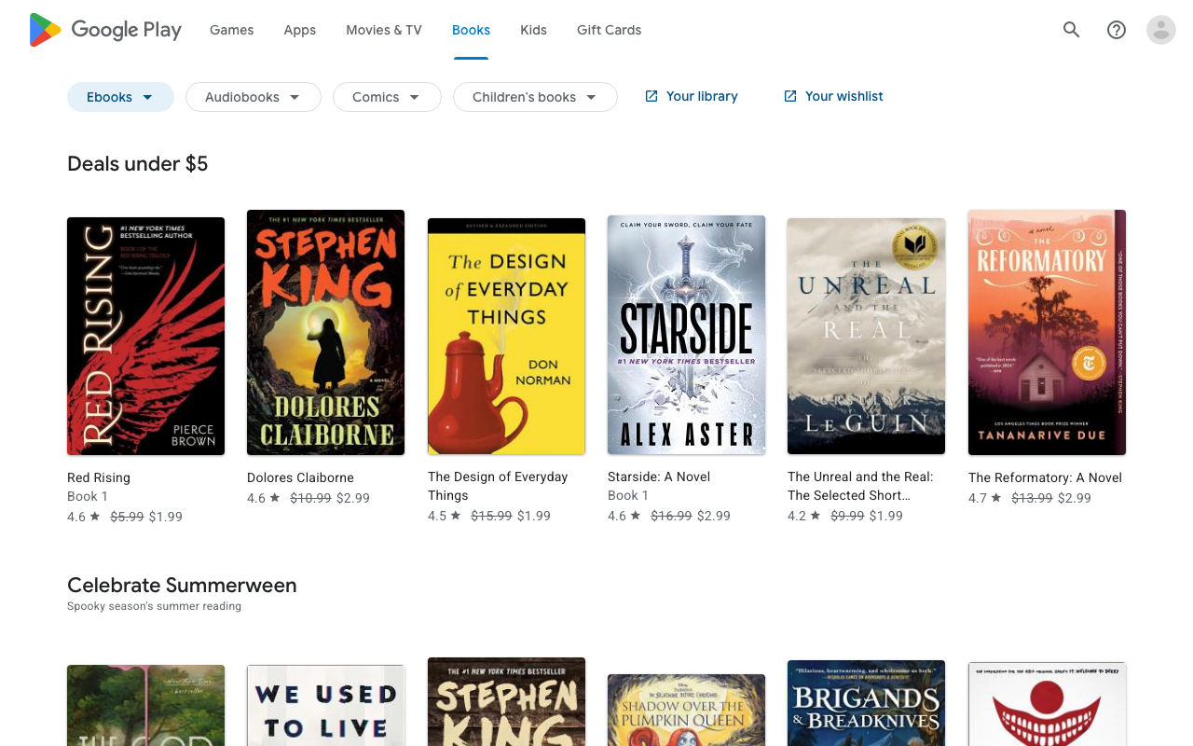
Task: Open the red clown smile book cover
Action: click(1047, 704)
